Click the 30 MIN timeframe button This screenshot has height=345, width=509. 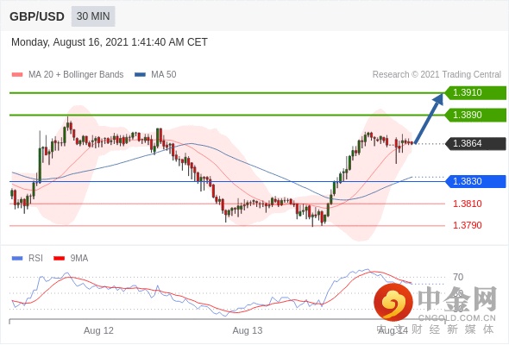[93, 16]
